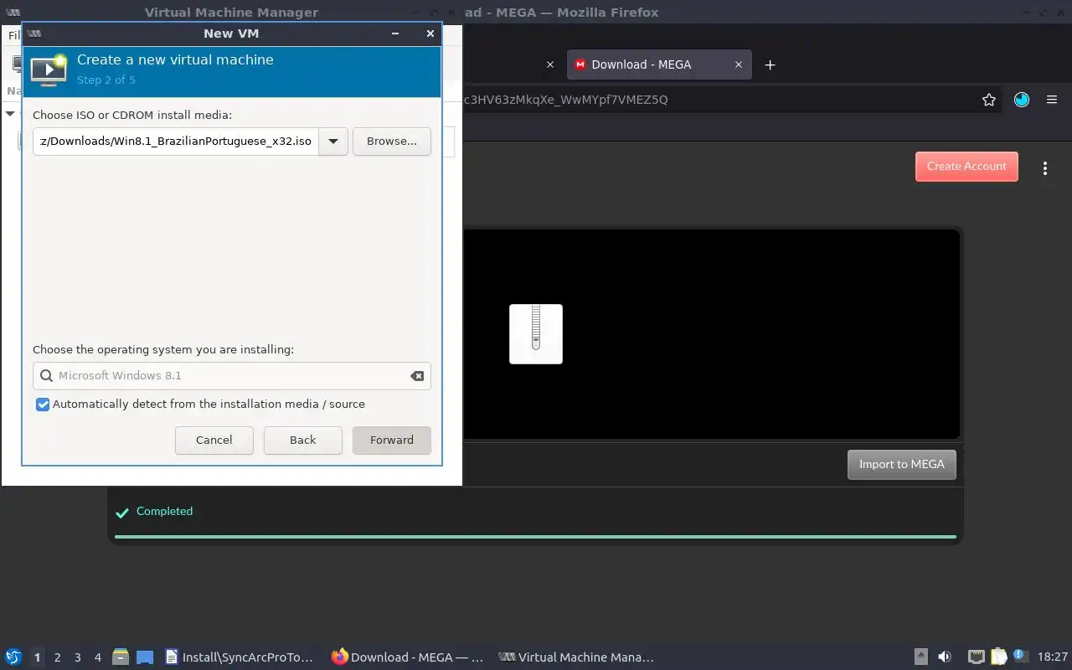Click Forward to step 3
This screenshot has height=670, width=1072.
(x=392, y=441)
